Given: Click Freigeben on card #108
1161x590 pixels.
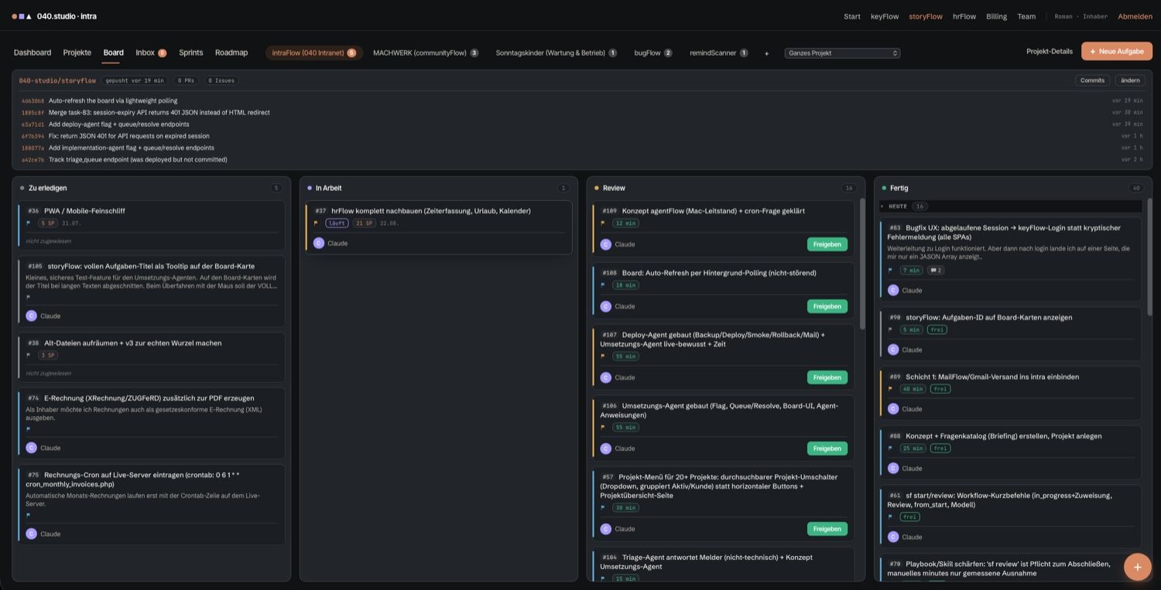Looking at the screenshot, I should (x=827, y=306).
